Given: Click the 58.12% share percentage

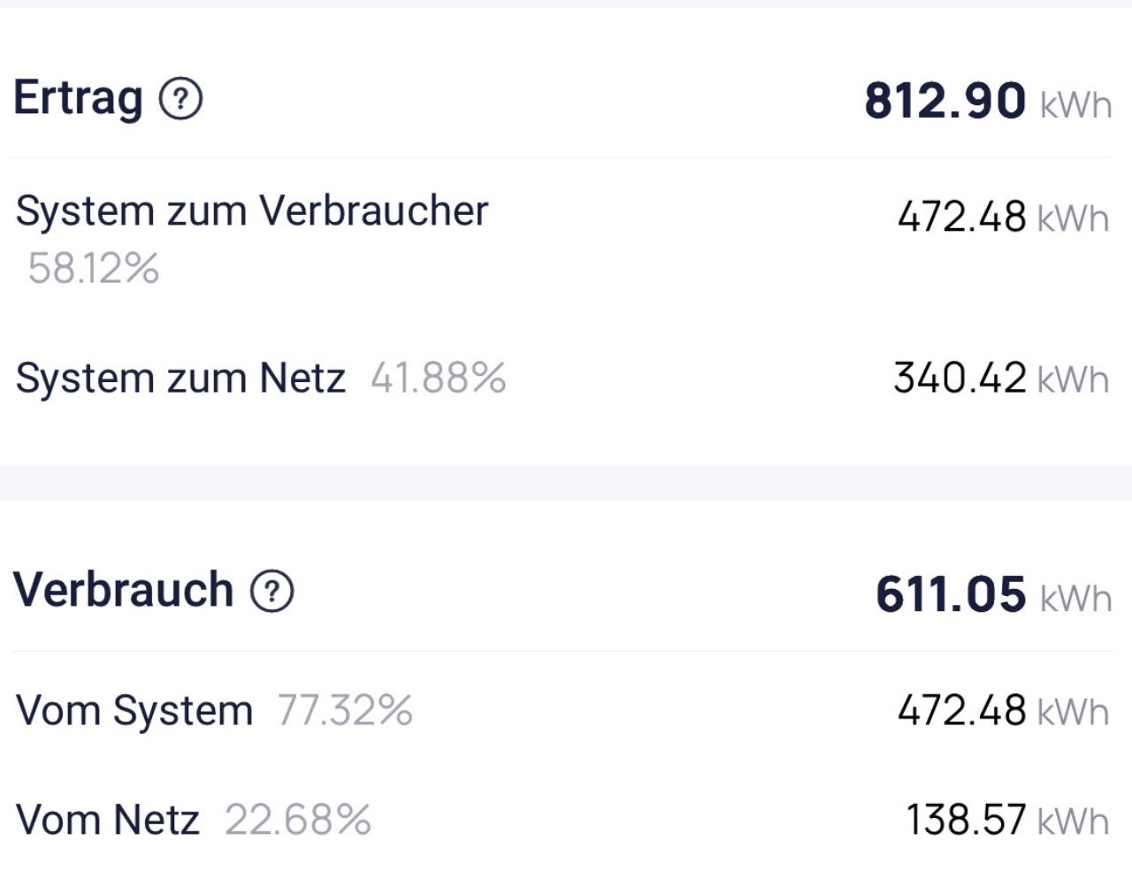Looking at the screenshot, I should coord(94,268).
